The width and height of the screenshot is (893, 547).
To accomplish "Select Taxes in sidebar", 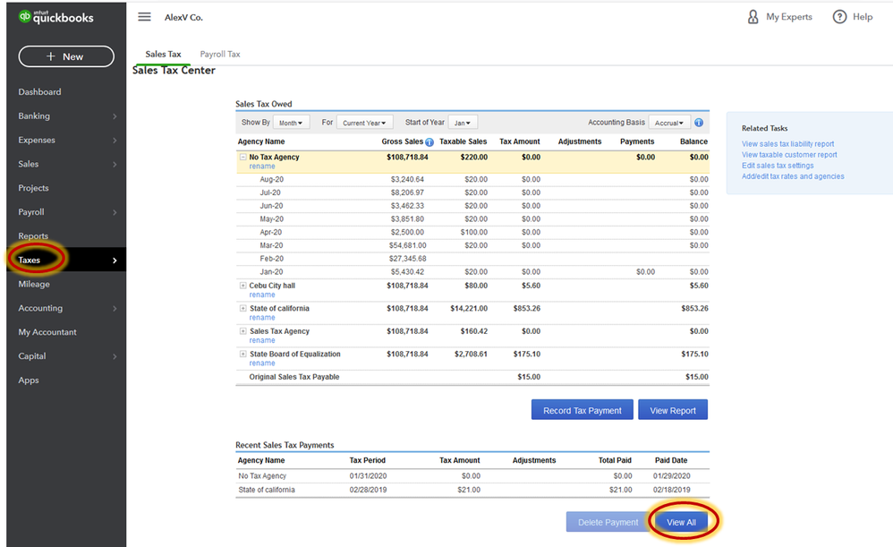I will [66, 260].
